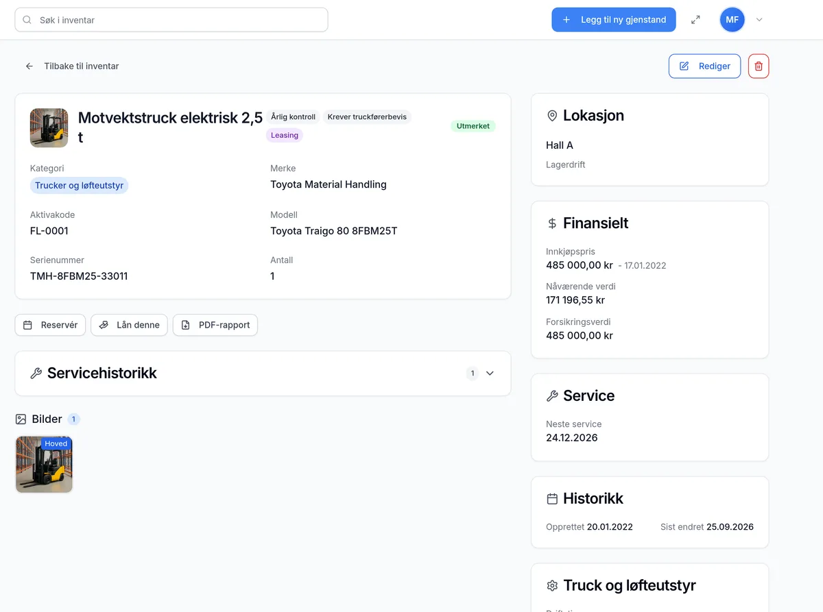823x612 pixels.
Task: Focus the 'Søk i inventar' search field
Action: click(x=171, y=20)
